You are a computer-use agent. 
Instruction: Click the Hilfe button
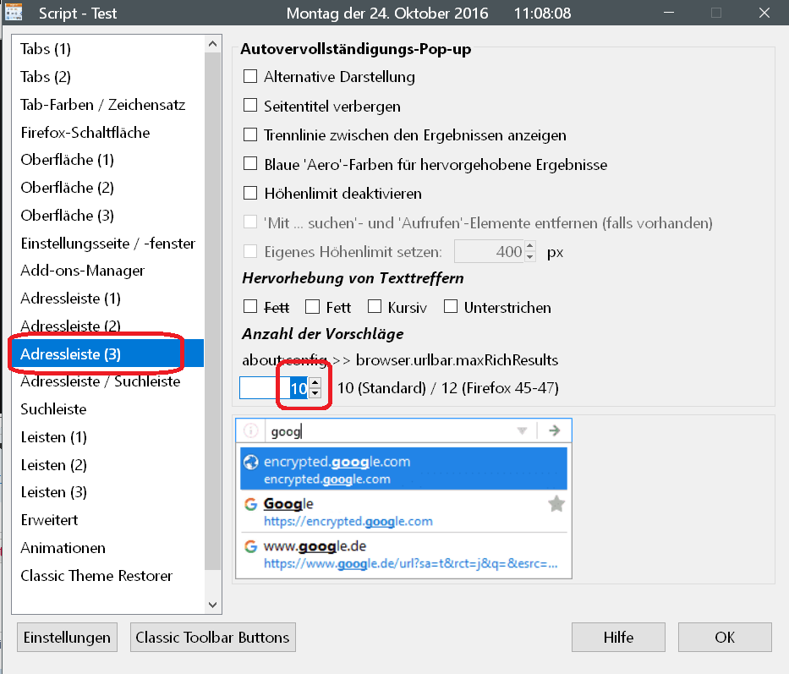click(x=618, y=638)
